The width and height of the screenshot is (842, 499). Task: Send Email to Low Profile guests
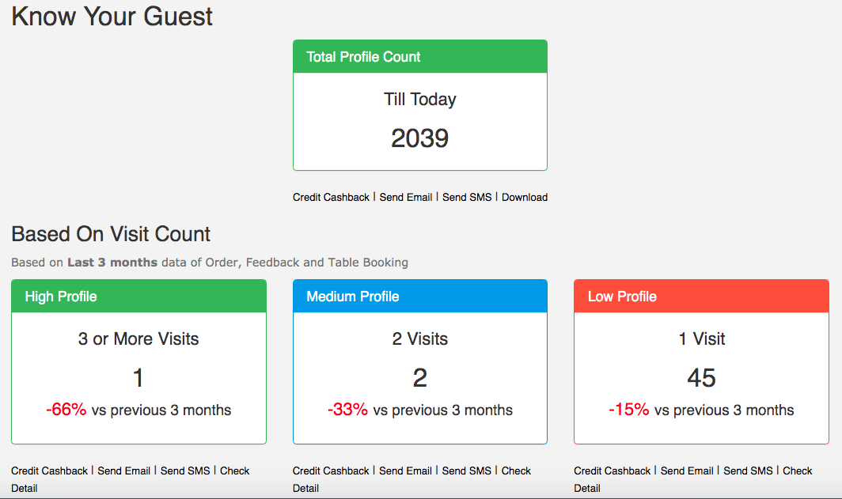[687, 471]
